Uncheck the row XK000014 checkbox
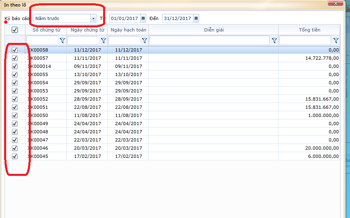Viewport: 350px width, 218px height. click(15, 66)
